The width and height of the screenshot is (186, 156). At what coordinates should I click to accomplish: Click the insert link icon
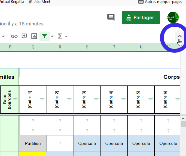pos(14,36)
